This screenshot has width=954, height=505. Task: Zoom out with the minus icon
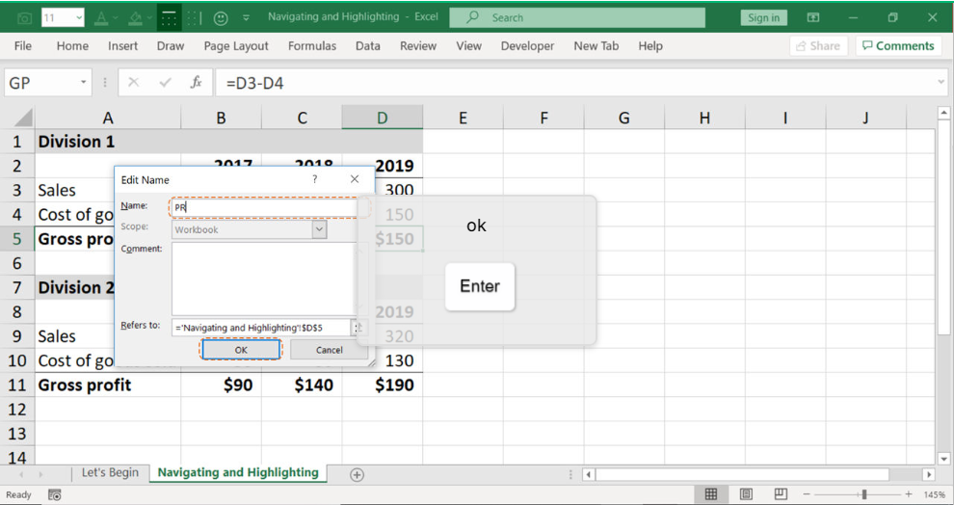click(x=807, y=494)
